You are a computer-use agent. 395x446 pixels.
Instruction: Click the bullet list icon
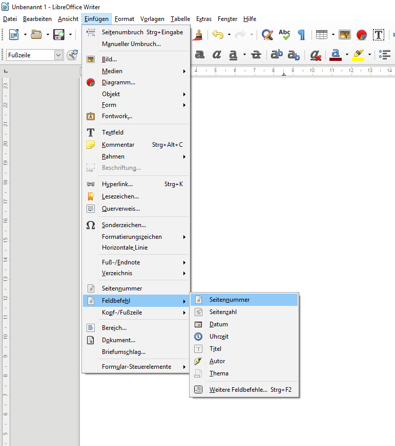385,54
